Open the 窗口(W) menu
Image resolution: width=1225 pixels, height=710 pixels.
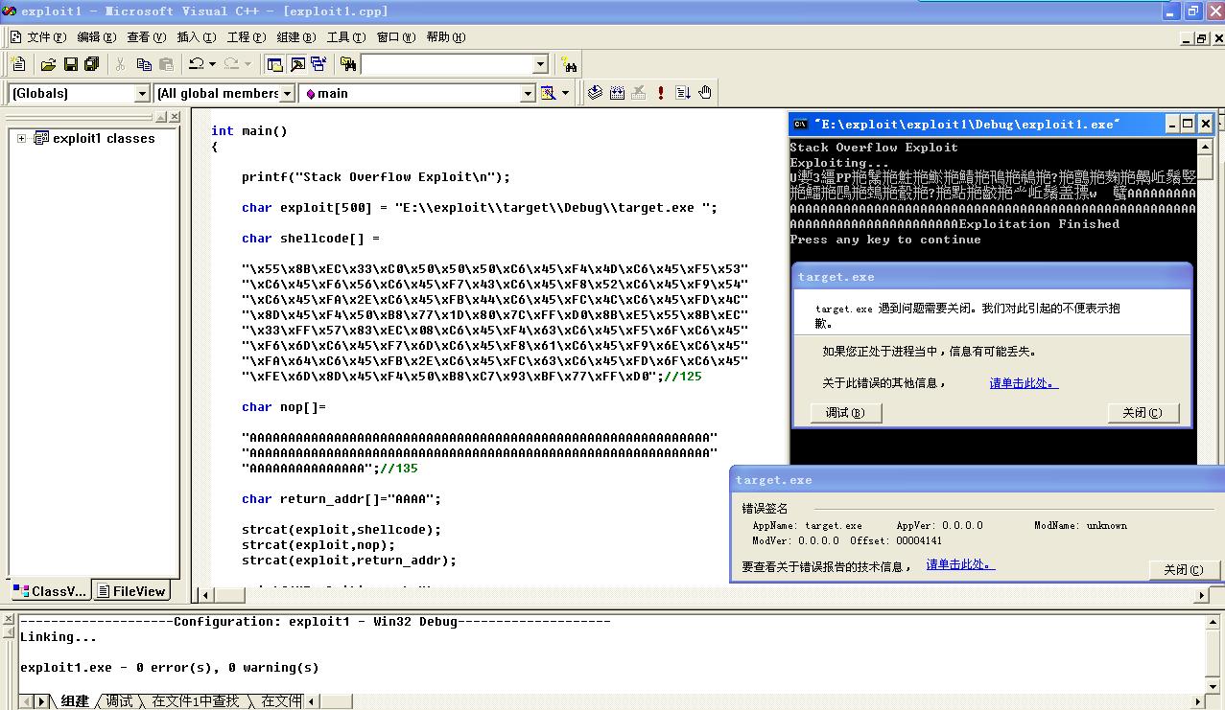tap(395, 37)
